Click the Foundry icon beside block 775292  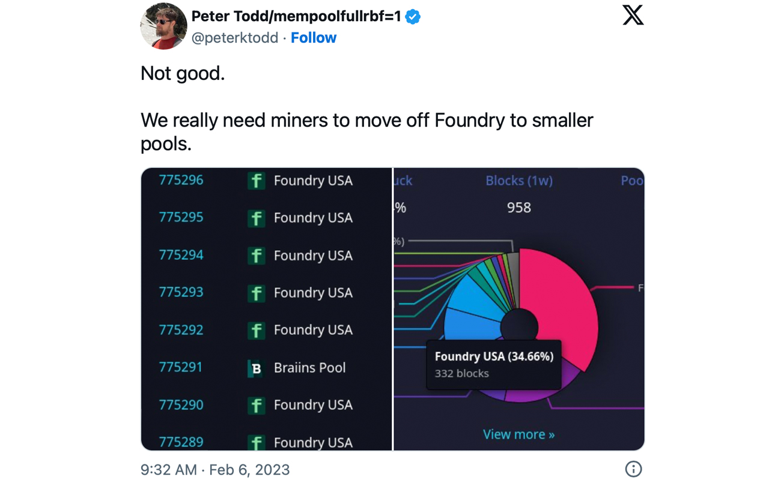[257, 330]
